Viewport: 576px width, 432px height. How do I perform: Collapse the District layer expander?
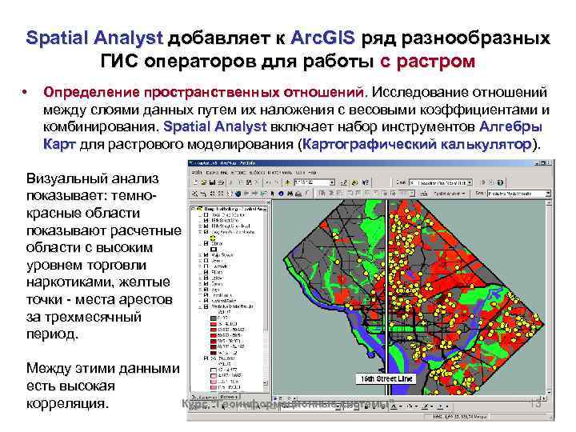[200, 244]
